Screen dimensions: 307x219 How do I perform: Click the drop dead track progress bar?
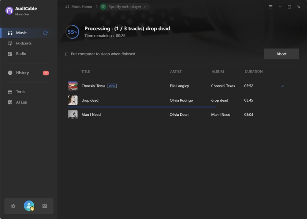[142, 107]
